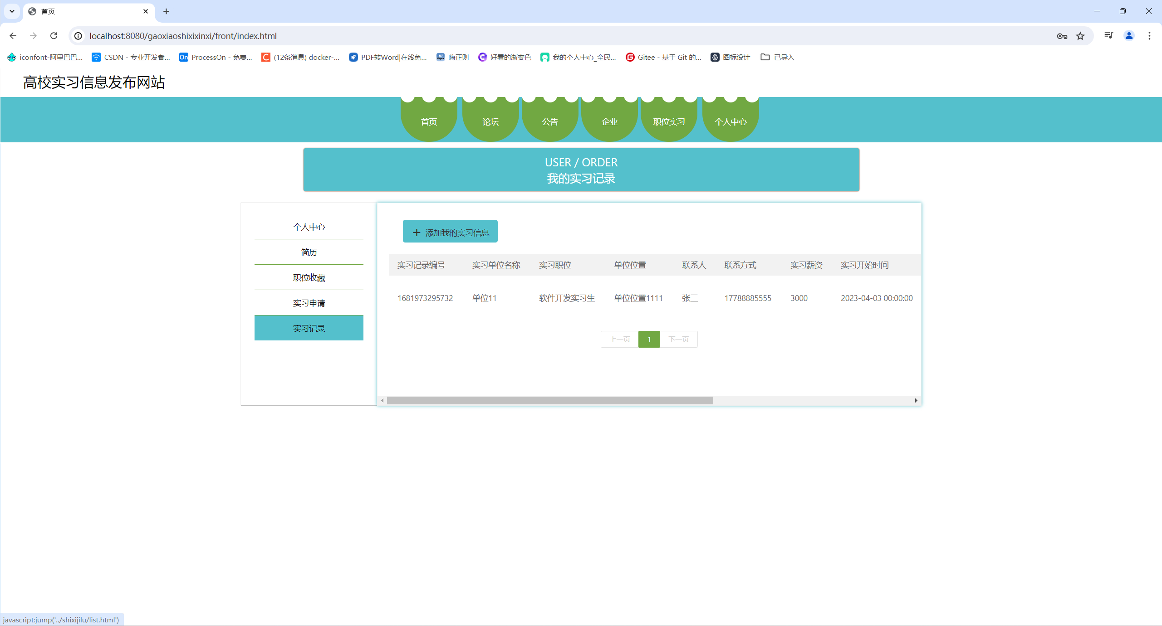This screenshot has height=626, width=1162.
Task: Open media control icon in toolbar
Action: coord(1108,36)
